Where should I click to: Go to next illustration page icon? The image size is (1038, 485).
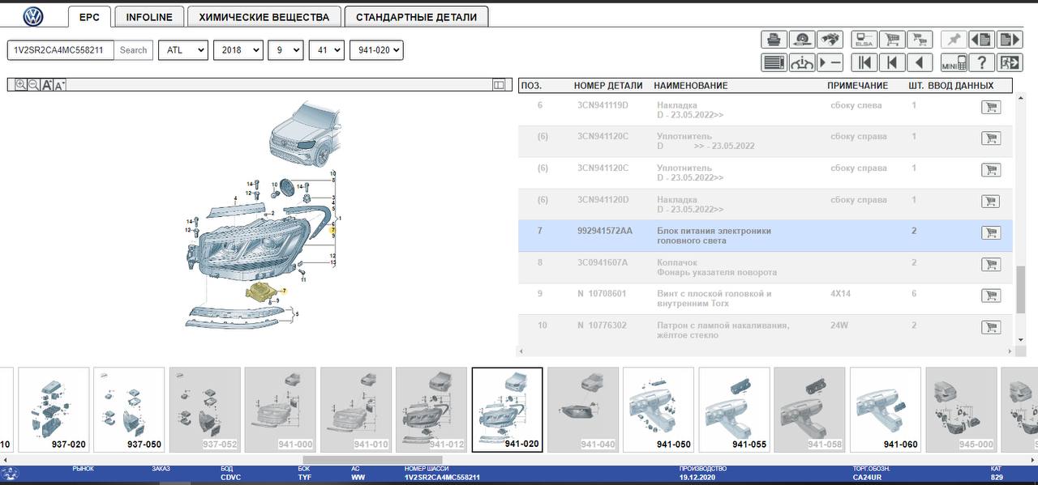(1009, 40)
